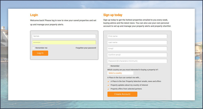Click the orange 'Login' heading
The height and width of the screenshot is (109, 203).
34,15
